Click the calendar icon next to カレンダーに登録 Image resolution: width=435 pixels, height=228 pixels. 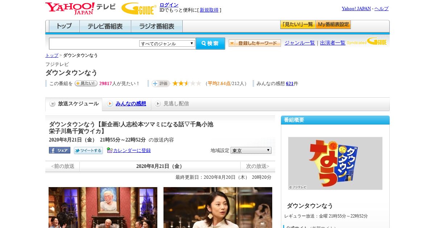110,150
